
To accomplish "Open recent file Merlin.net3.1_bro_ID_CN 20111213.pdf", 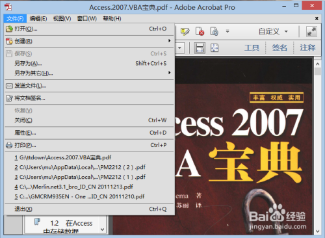I will pyautogui.click(x=89, y=187).
